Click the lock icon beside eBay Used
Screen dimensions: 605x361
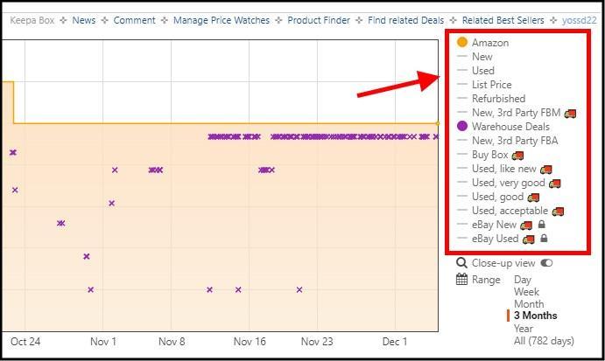tap(544, 238)
